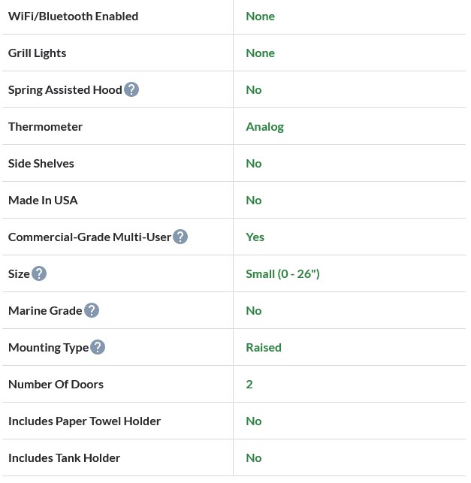Click the Thermometer row label
The image size is (471, 483).
click(45, 126)
